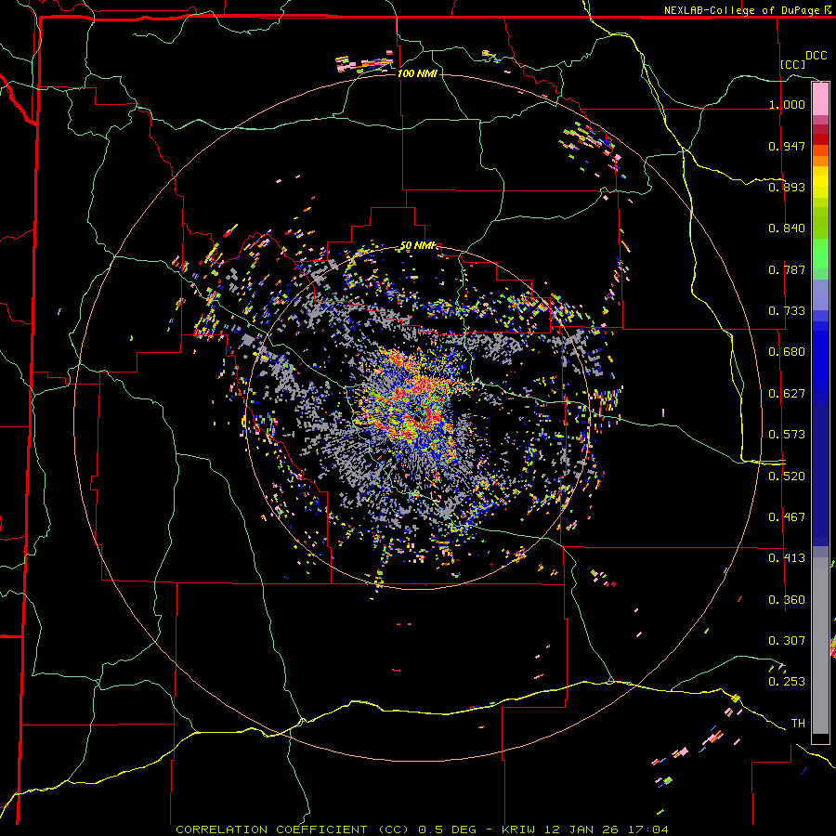This screenshot has height=836, width=836.
Task: Click the 50 NMI range ring label
Action: (419, 246)
